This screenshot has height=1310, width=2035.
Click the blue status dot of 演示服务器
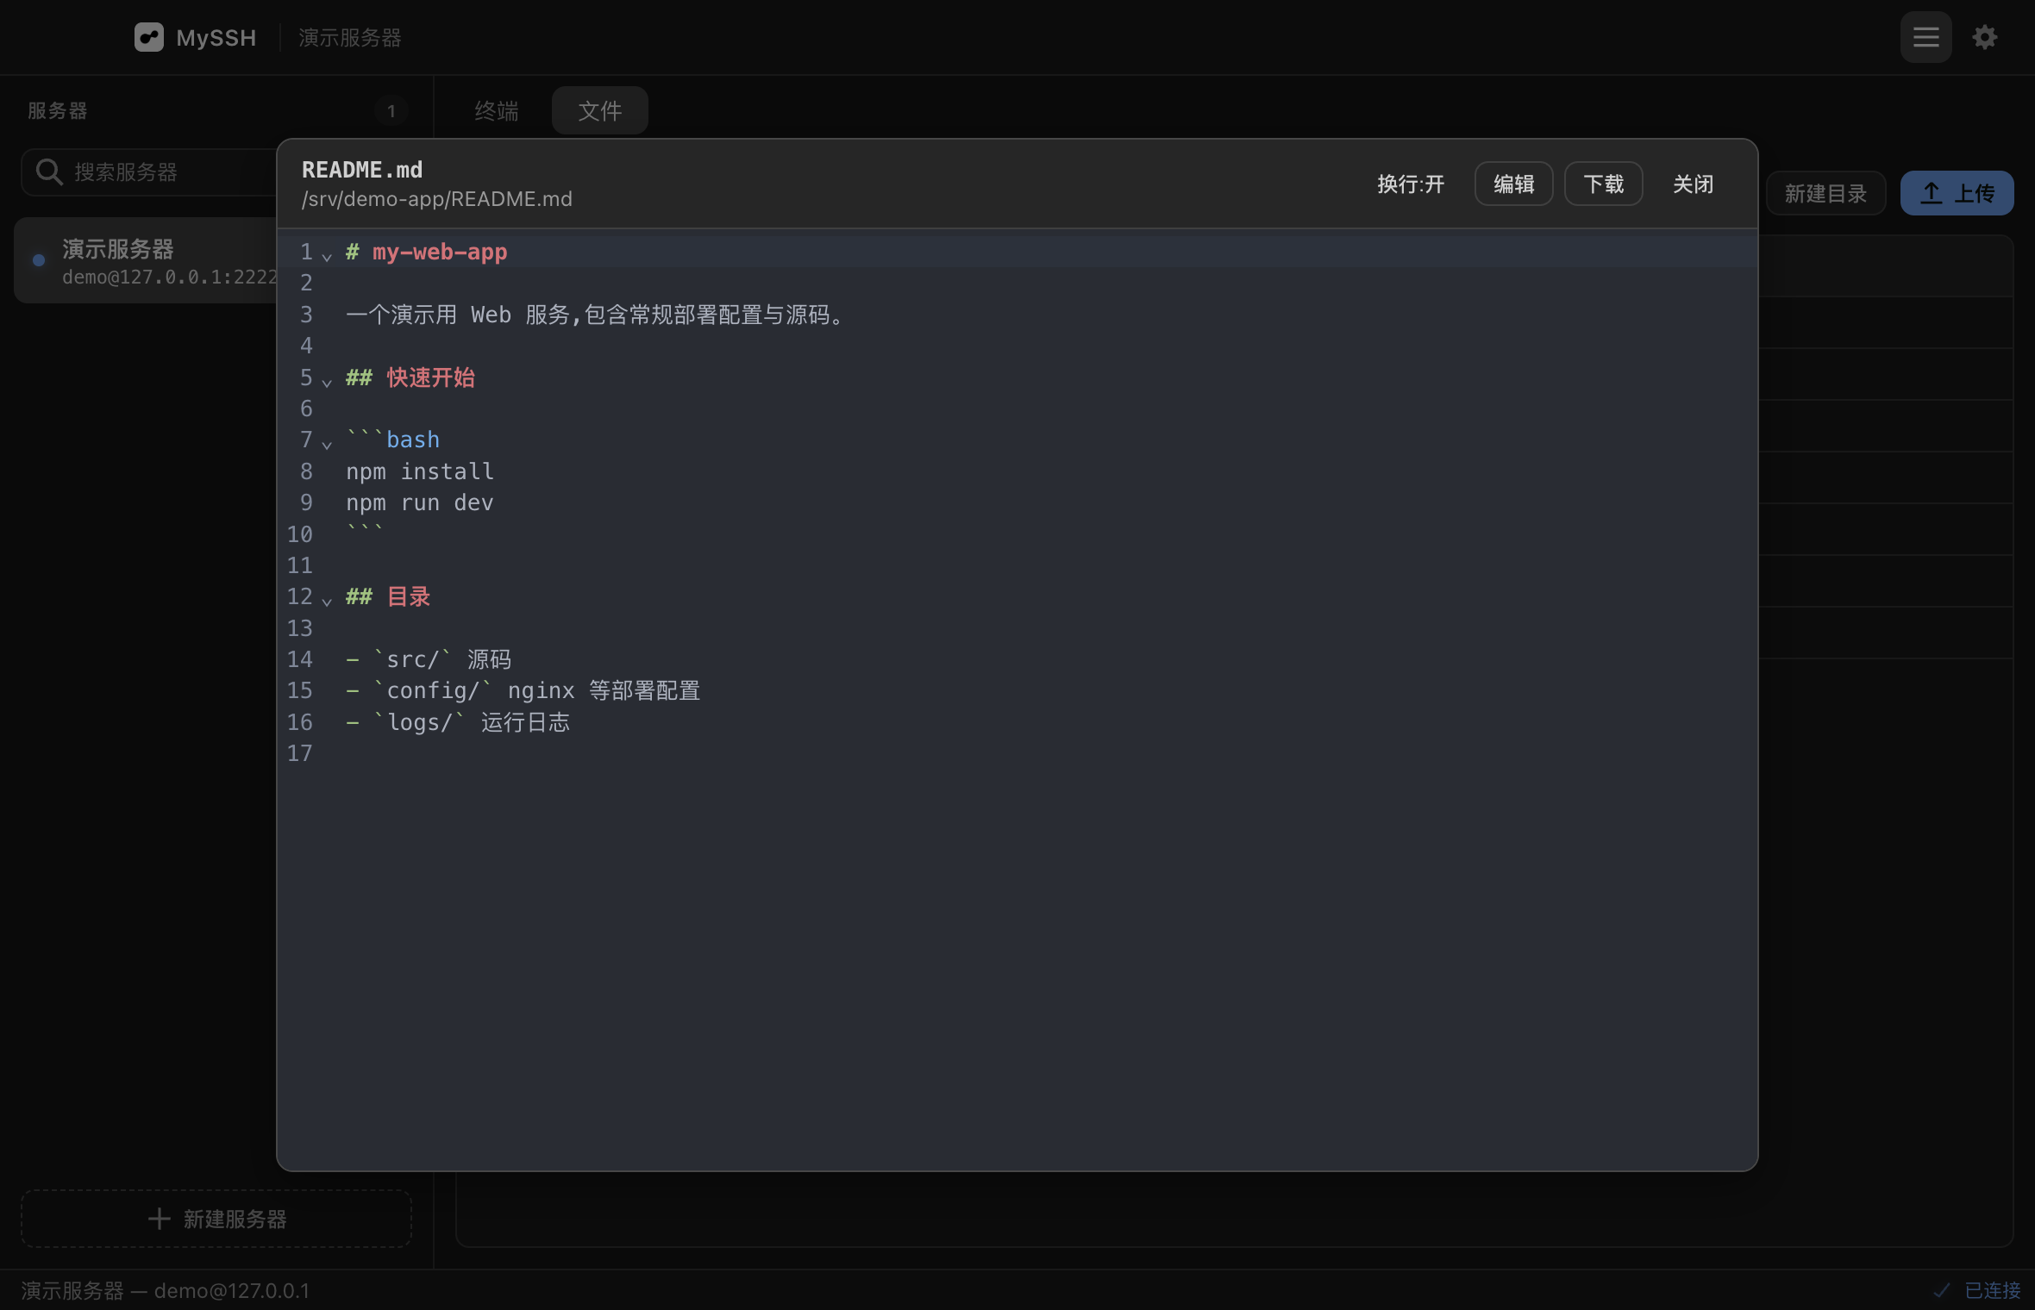tap(39, 259)
